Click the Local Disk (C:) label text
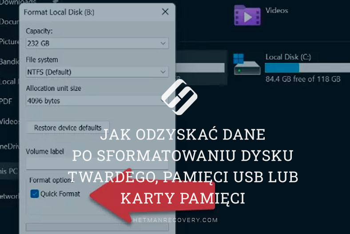Screen dimensions: 350x234 pyautogui.click(x=288, y=57)
